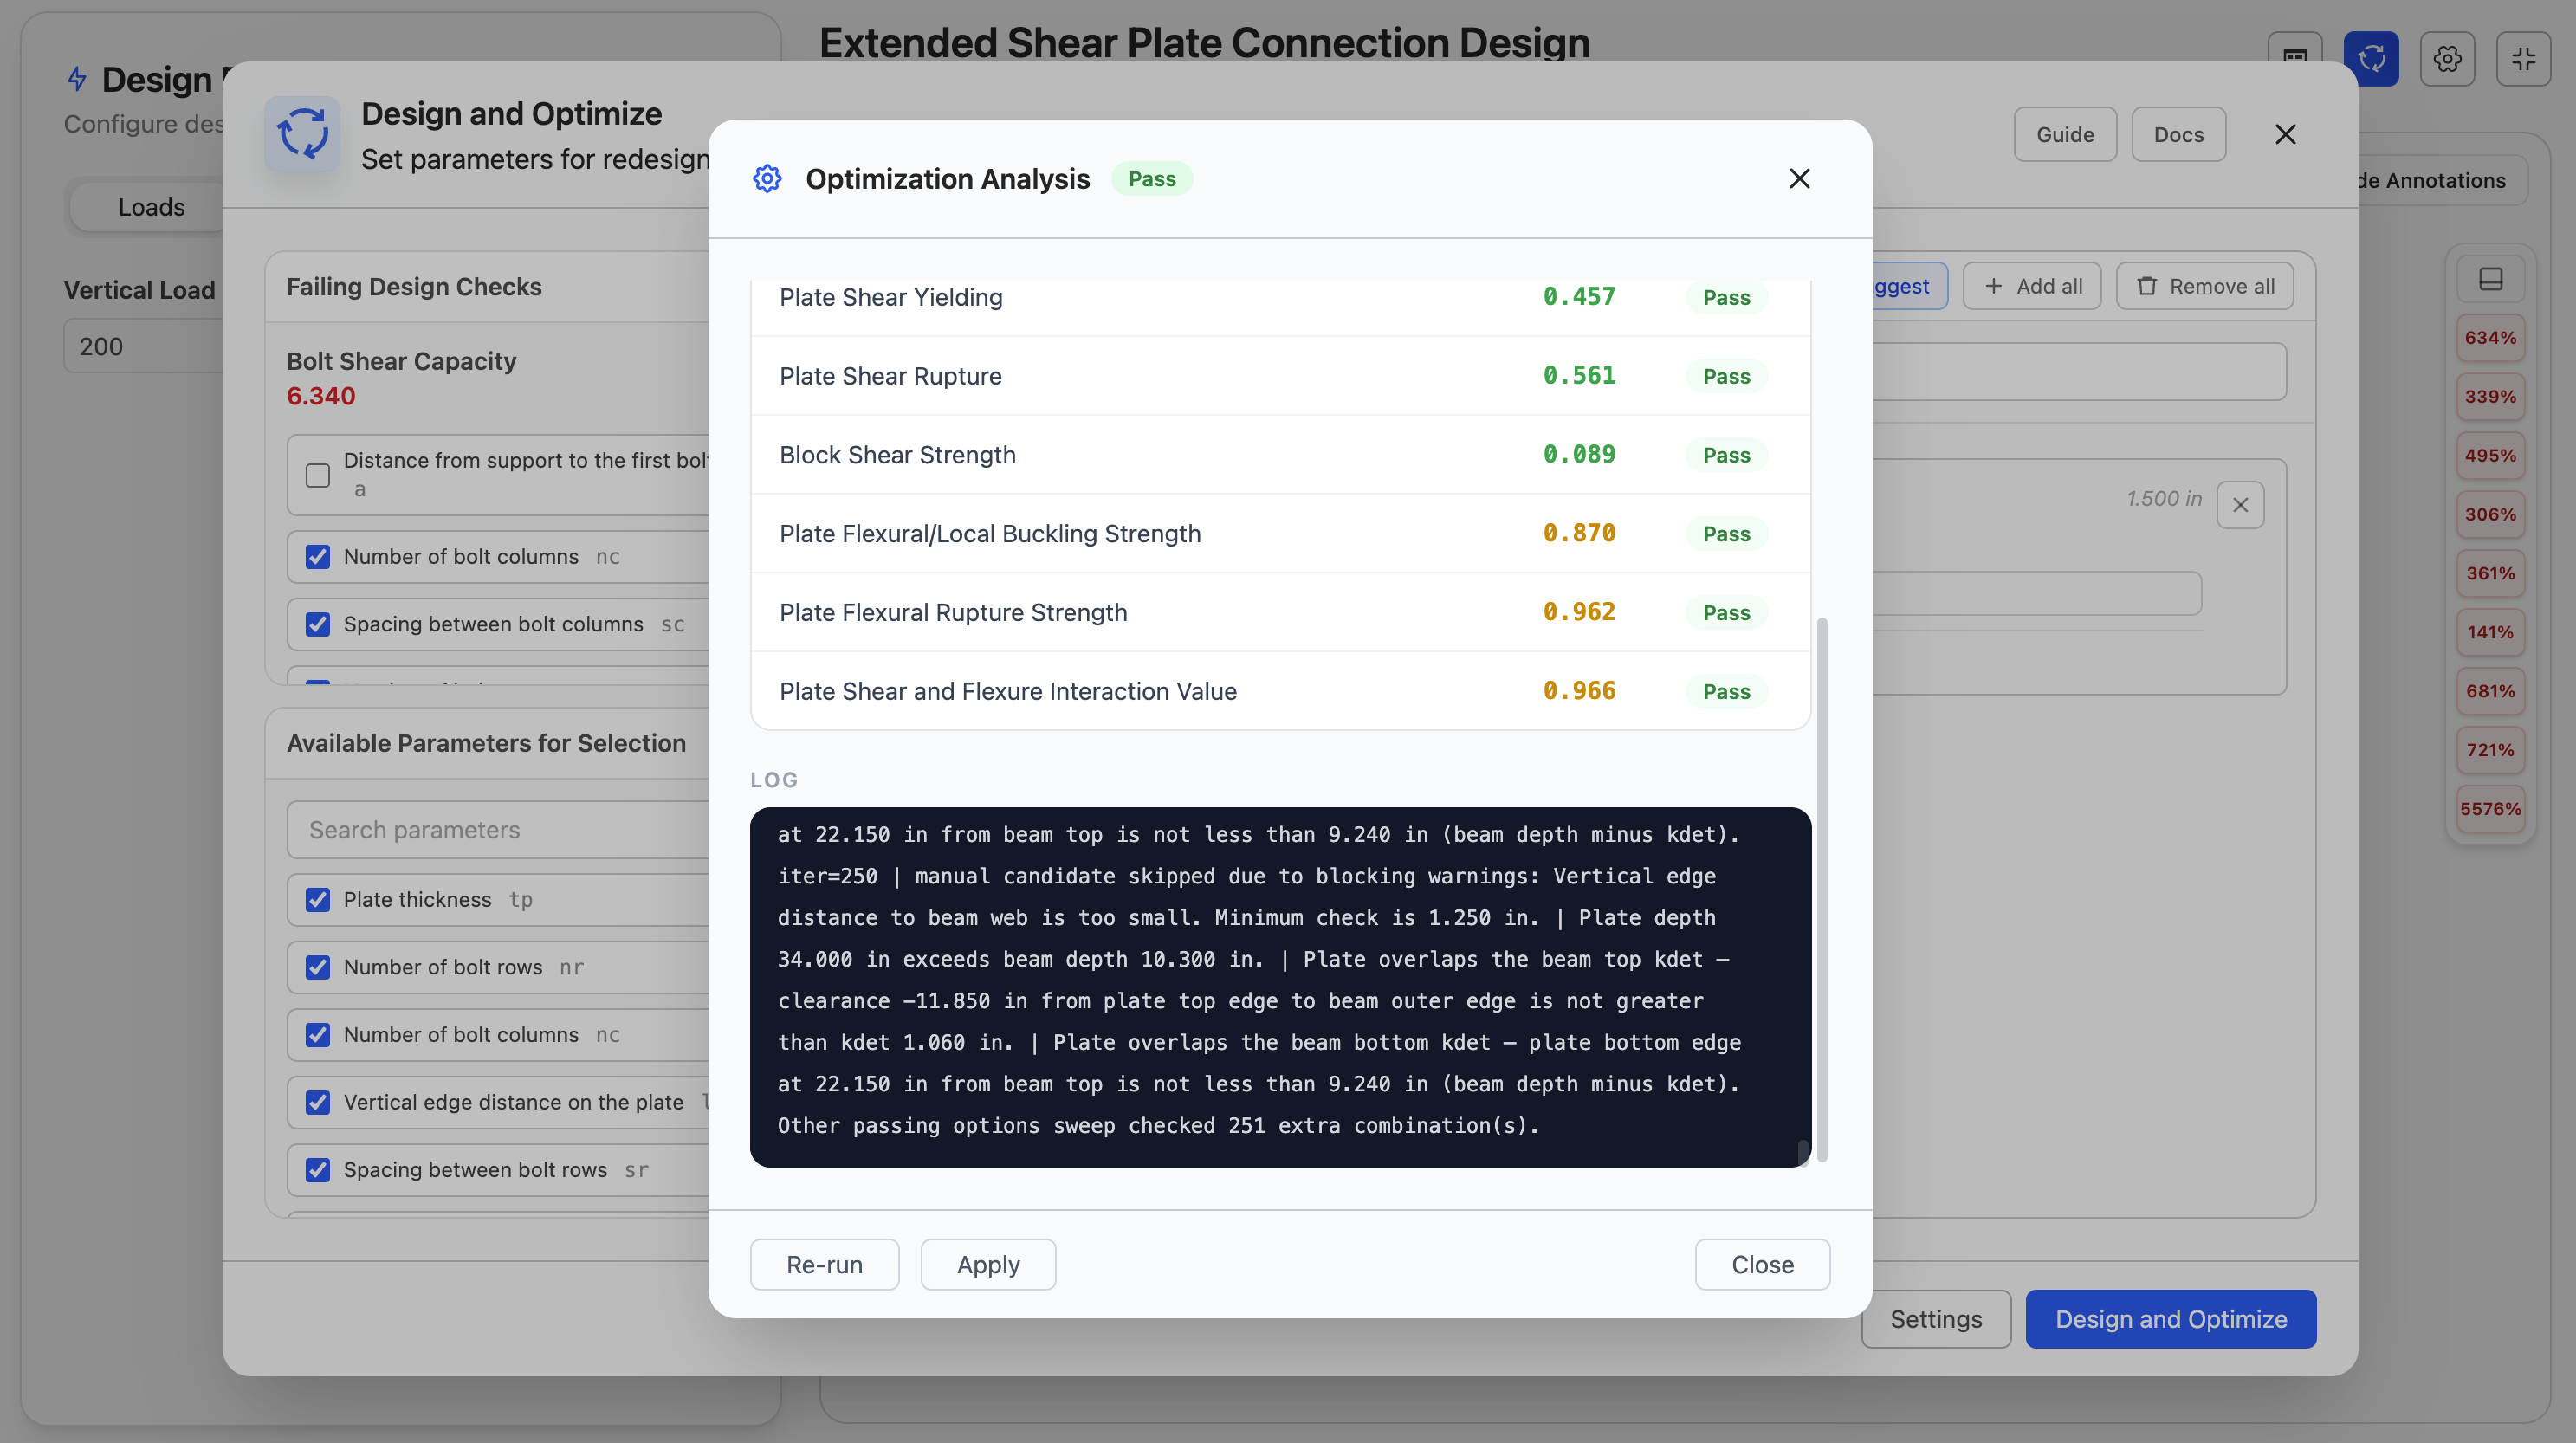Click the 721% utilization badge
This screenshot has width=2576, height=1443.
pyautogui.click(x=2490, y=750)
